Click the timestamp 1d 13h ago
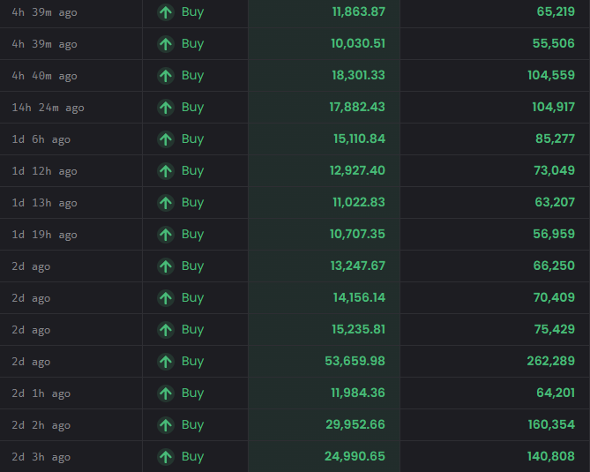The image size is (590, 472). coord(44,203)
